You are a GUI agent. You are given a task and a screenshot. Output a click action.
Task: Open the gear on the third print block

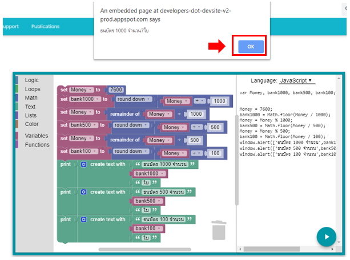click(84, 220)
